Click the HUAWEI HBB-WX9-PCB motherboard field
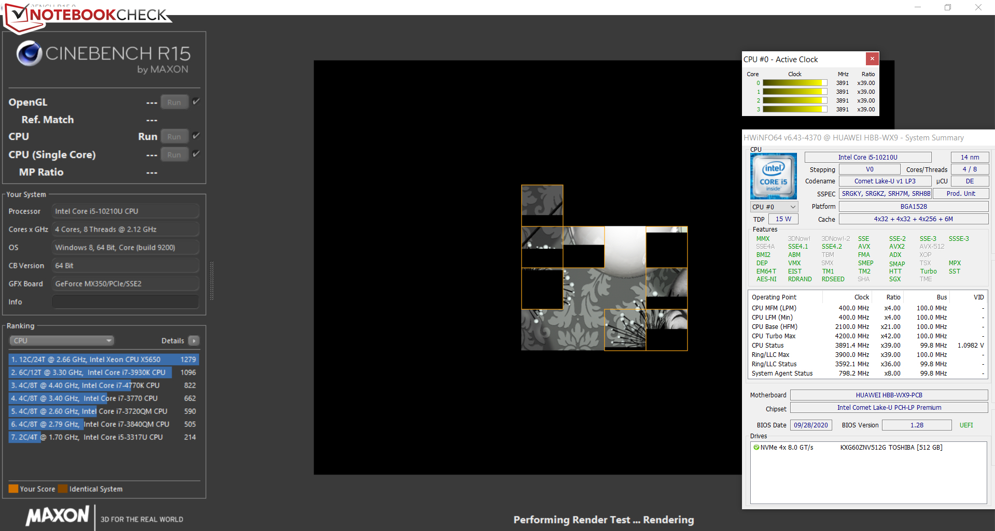The width and height of the screenshot is (995, 531). tap(889, 395)
